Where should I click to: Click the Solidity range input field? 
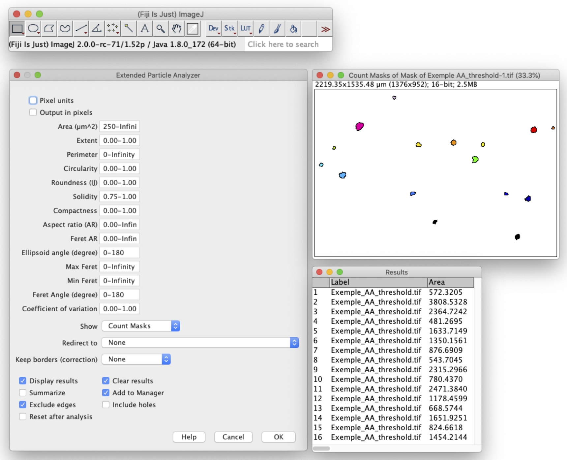(x=120, y=197)
